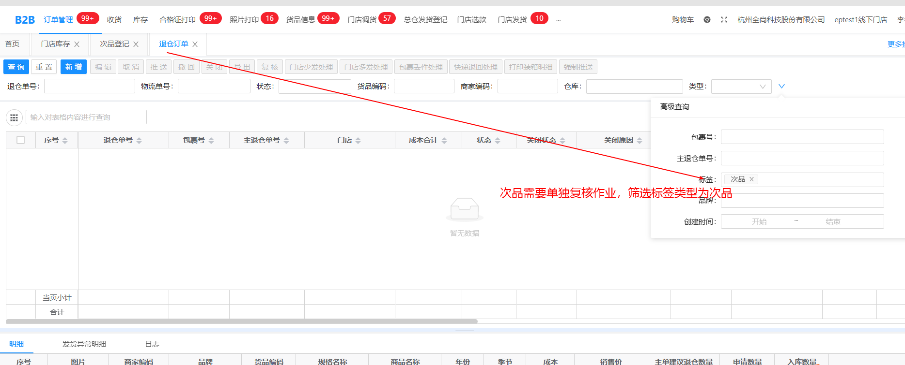Viewport: 905px width, 365px height.
Task: Click the grid column settings icon
Action: 14,117
